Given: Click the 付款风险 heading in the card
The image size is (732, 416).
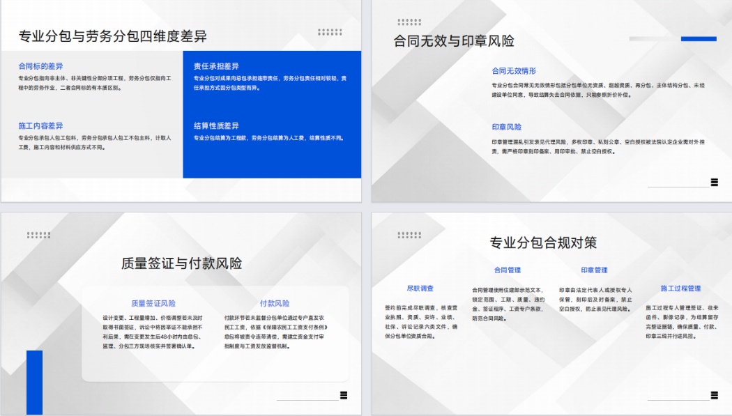Looking at the screenshot, I should [x=275, y=304].
